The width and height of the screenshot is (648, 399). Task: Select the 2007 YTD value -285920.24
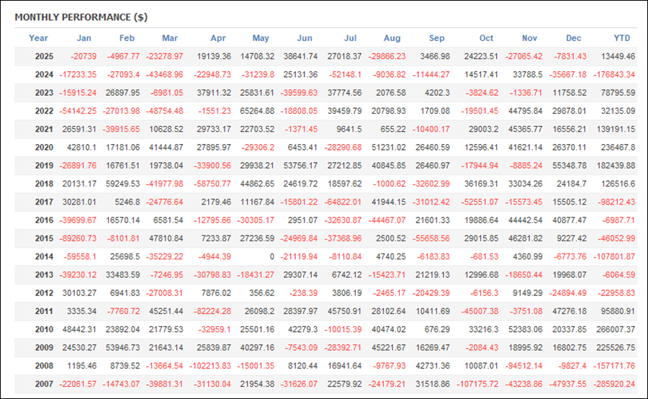tap(614, 384)
